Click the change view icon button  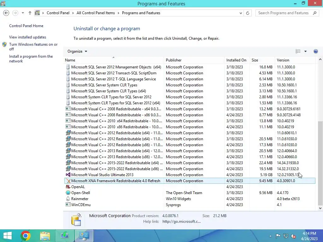point(298,51)
